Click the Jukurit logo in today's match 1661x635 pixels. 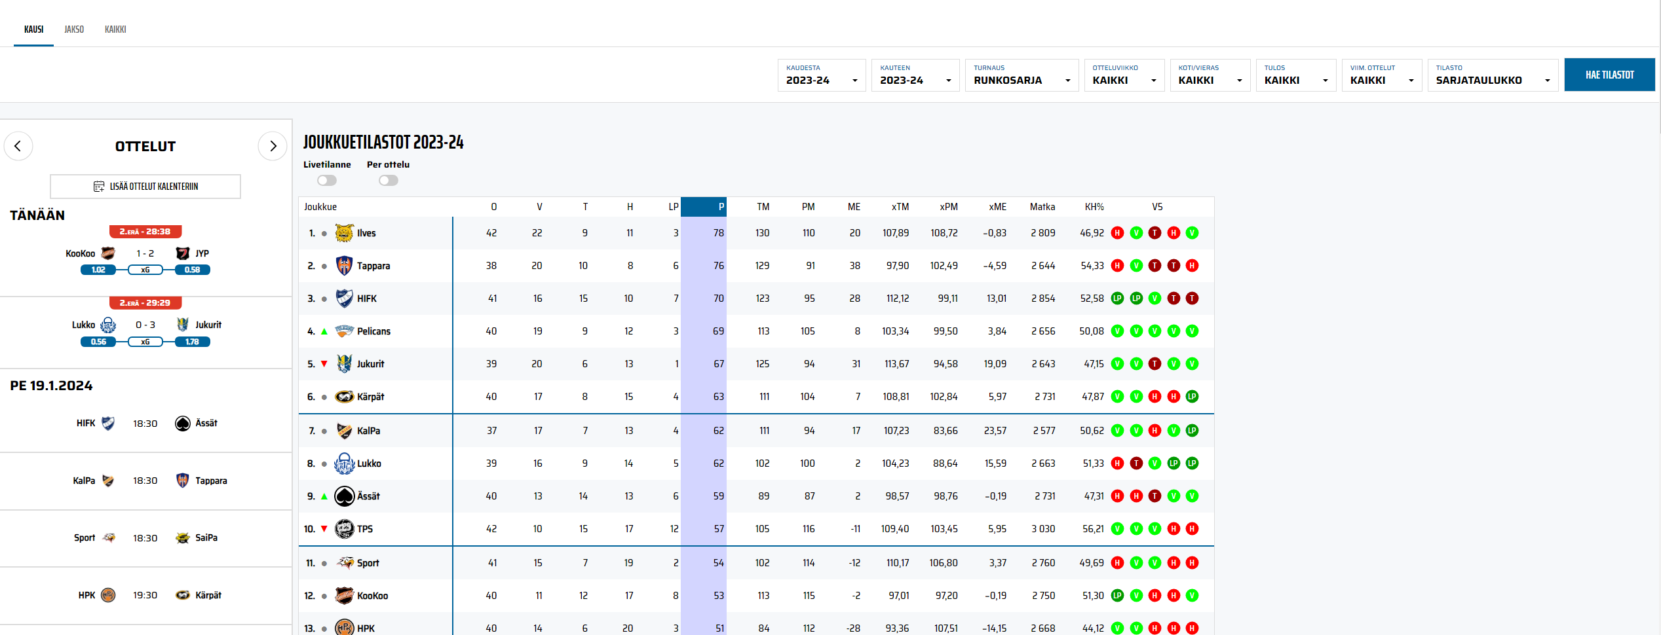[183, 325]
